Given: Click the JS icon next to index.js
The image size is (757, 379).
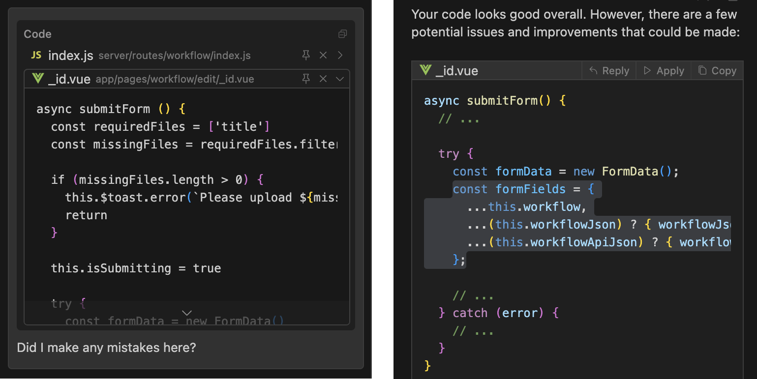Looking at the screenshot, I should click(36, 55).
